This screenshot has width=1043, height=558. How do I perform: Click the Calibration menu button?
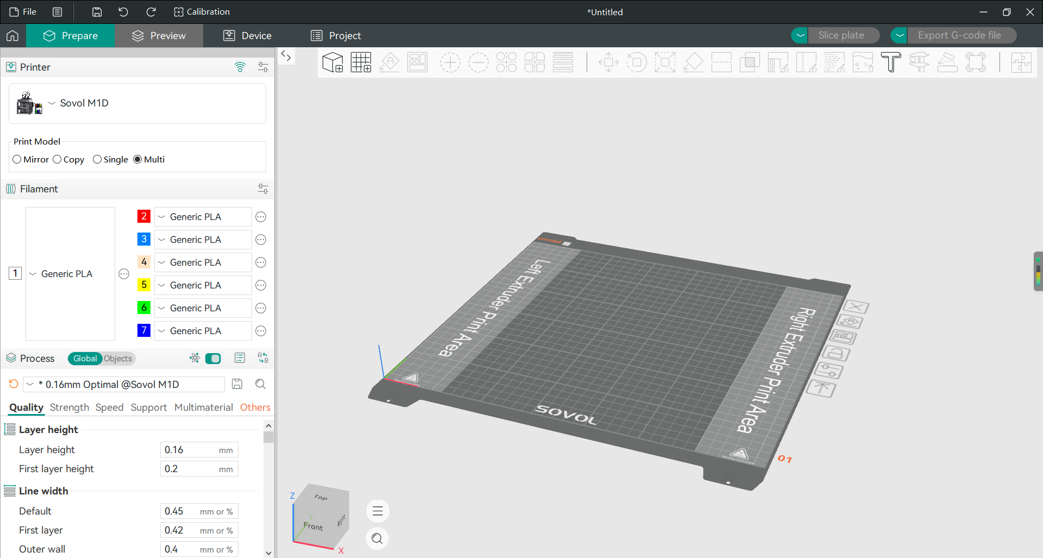pyautogui.click(x=202, y=12)
